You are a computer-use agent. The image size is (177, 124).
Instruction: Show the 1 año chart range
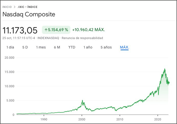coord(88,47)
